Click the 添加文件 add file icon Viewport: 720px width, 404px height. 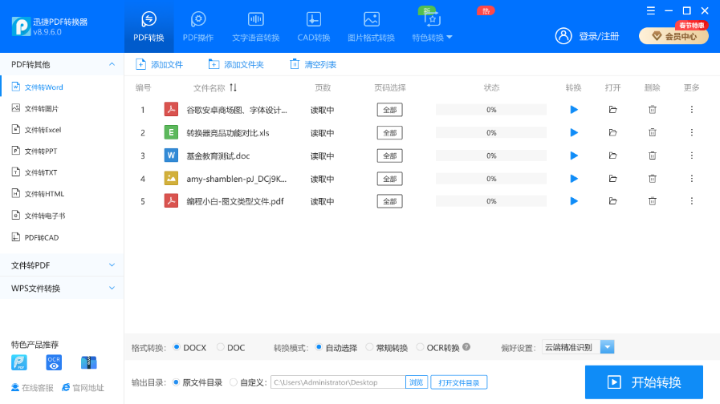(141, 64)
